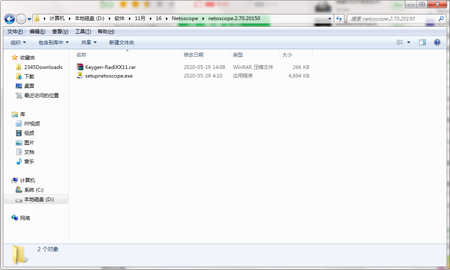Click 软件 in the address breadcrumb
This screenshot has width=450, height=270.
tap(120, 18)
